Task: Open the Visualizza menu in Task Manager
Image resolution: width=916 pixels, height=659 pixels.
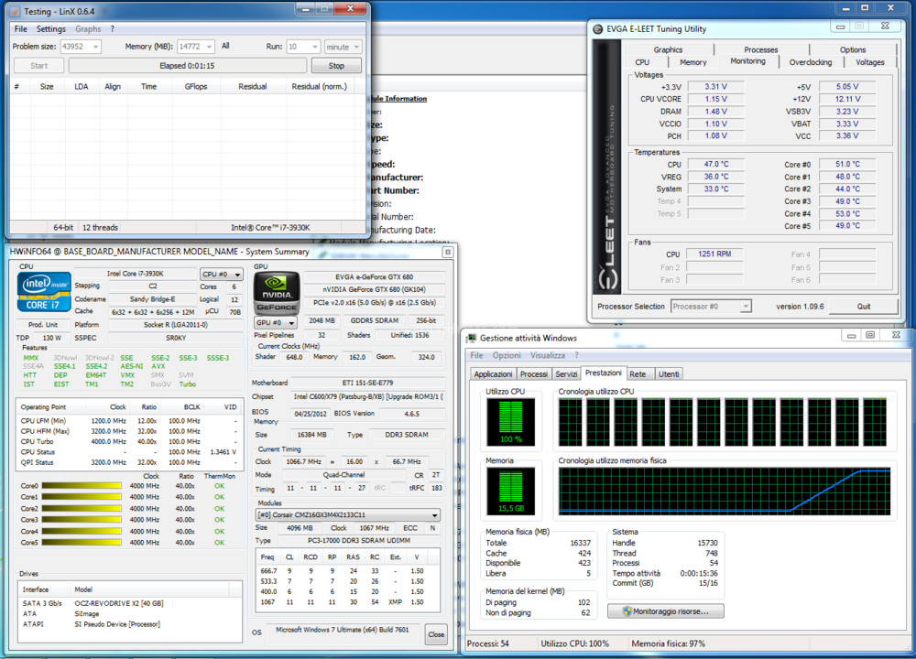Action: [x=548, y=355]
